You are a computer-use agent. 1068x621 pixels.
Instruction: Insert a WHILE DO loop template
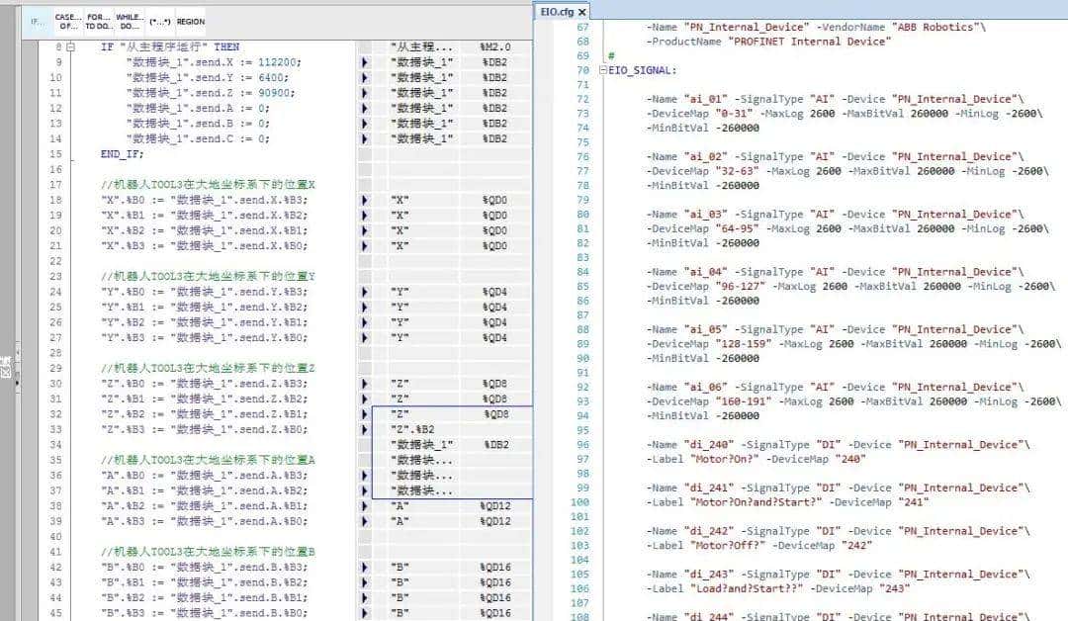coord(129,21)
